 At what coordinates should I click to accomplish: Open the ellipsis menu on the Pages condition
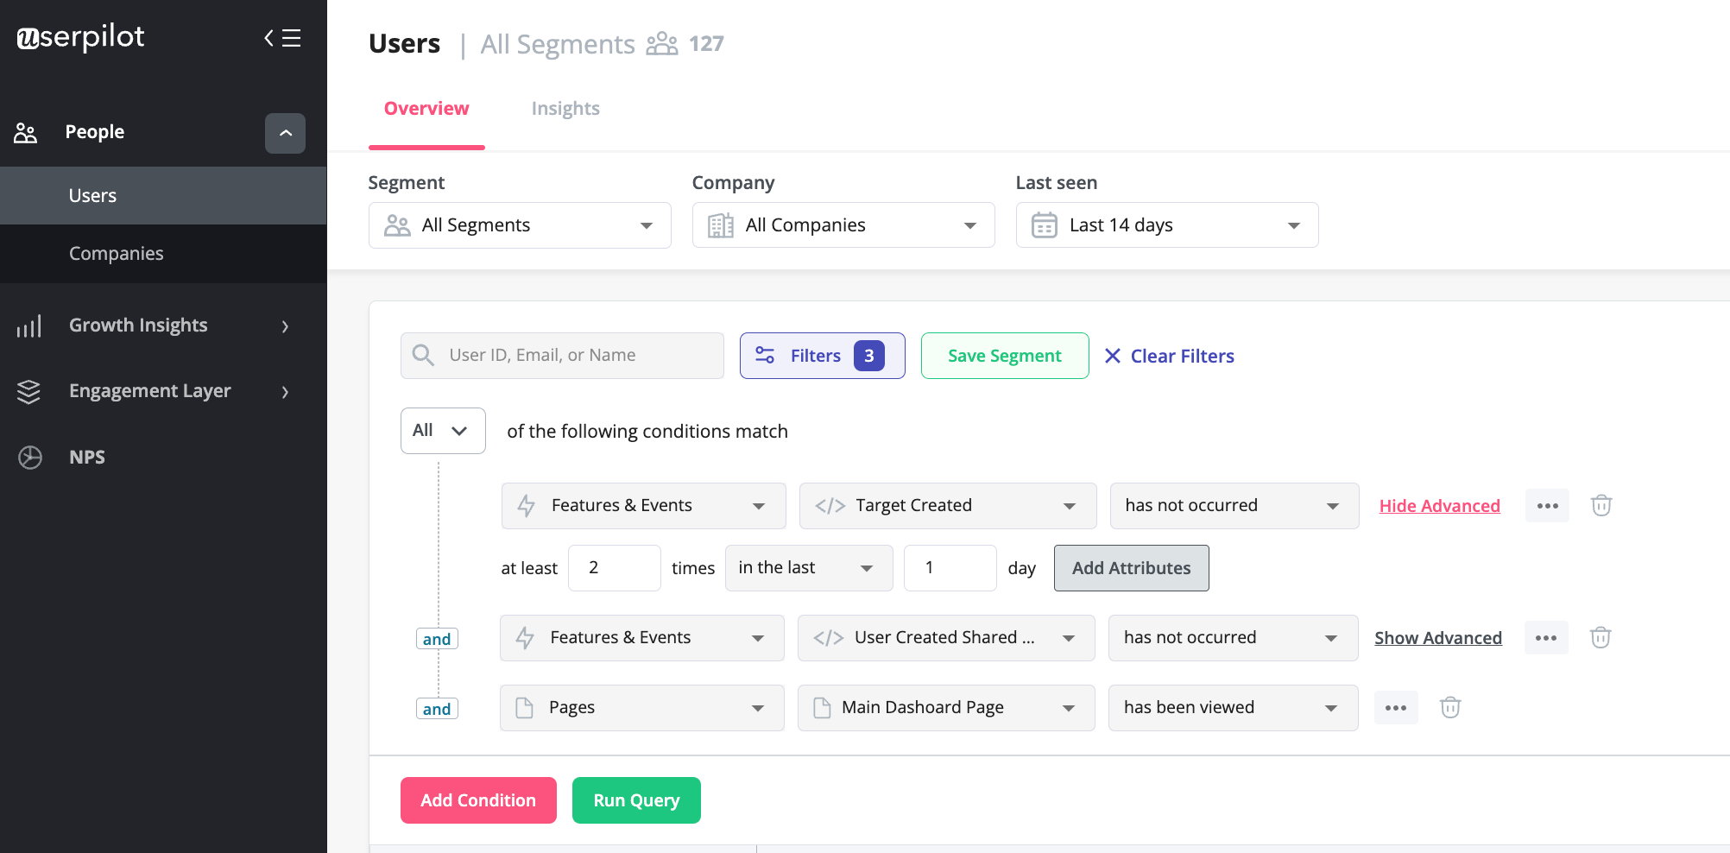[x=1396, y=707]
